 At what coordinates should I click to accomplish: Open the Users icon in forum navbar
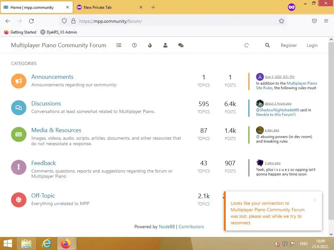coord(165,45)
